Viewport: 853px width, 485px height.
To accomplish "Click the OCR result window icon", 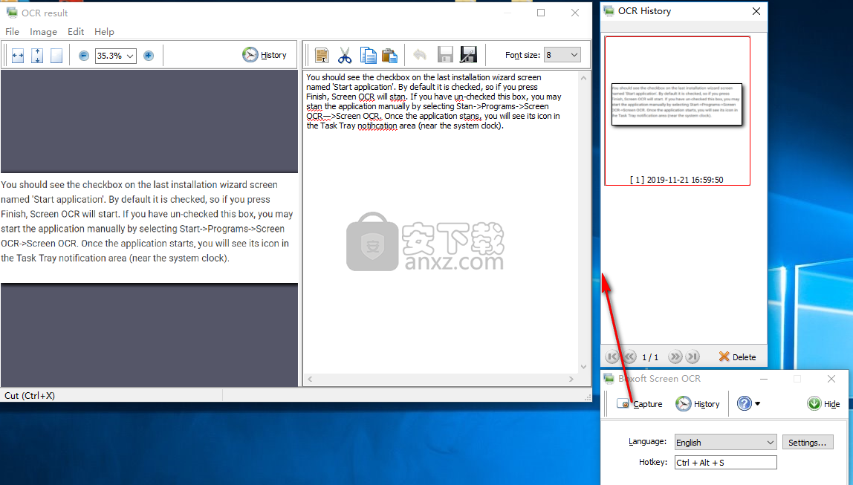I will pos(11,12).
